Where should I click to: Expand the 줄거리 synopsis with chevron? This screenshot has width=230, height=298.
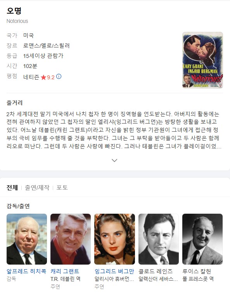(114, 160)
